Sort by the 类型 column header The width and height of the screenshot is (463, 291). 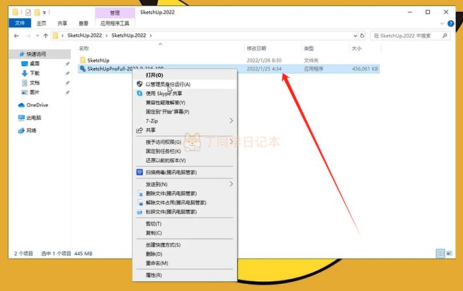tap(309, 48)
